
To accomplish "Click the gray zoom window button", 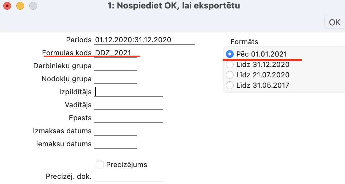I will coord(33,6).
